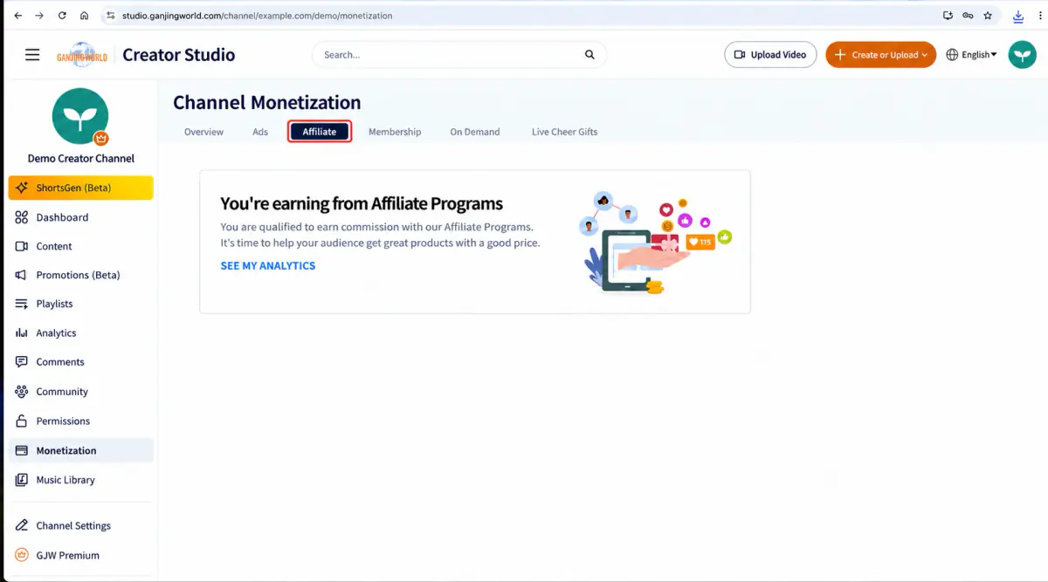Screen dimensions: 1048x582
Task: Click the Music Library icon
Action: 22,480
